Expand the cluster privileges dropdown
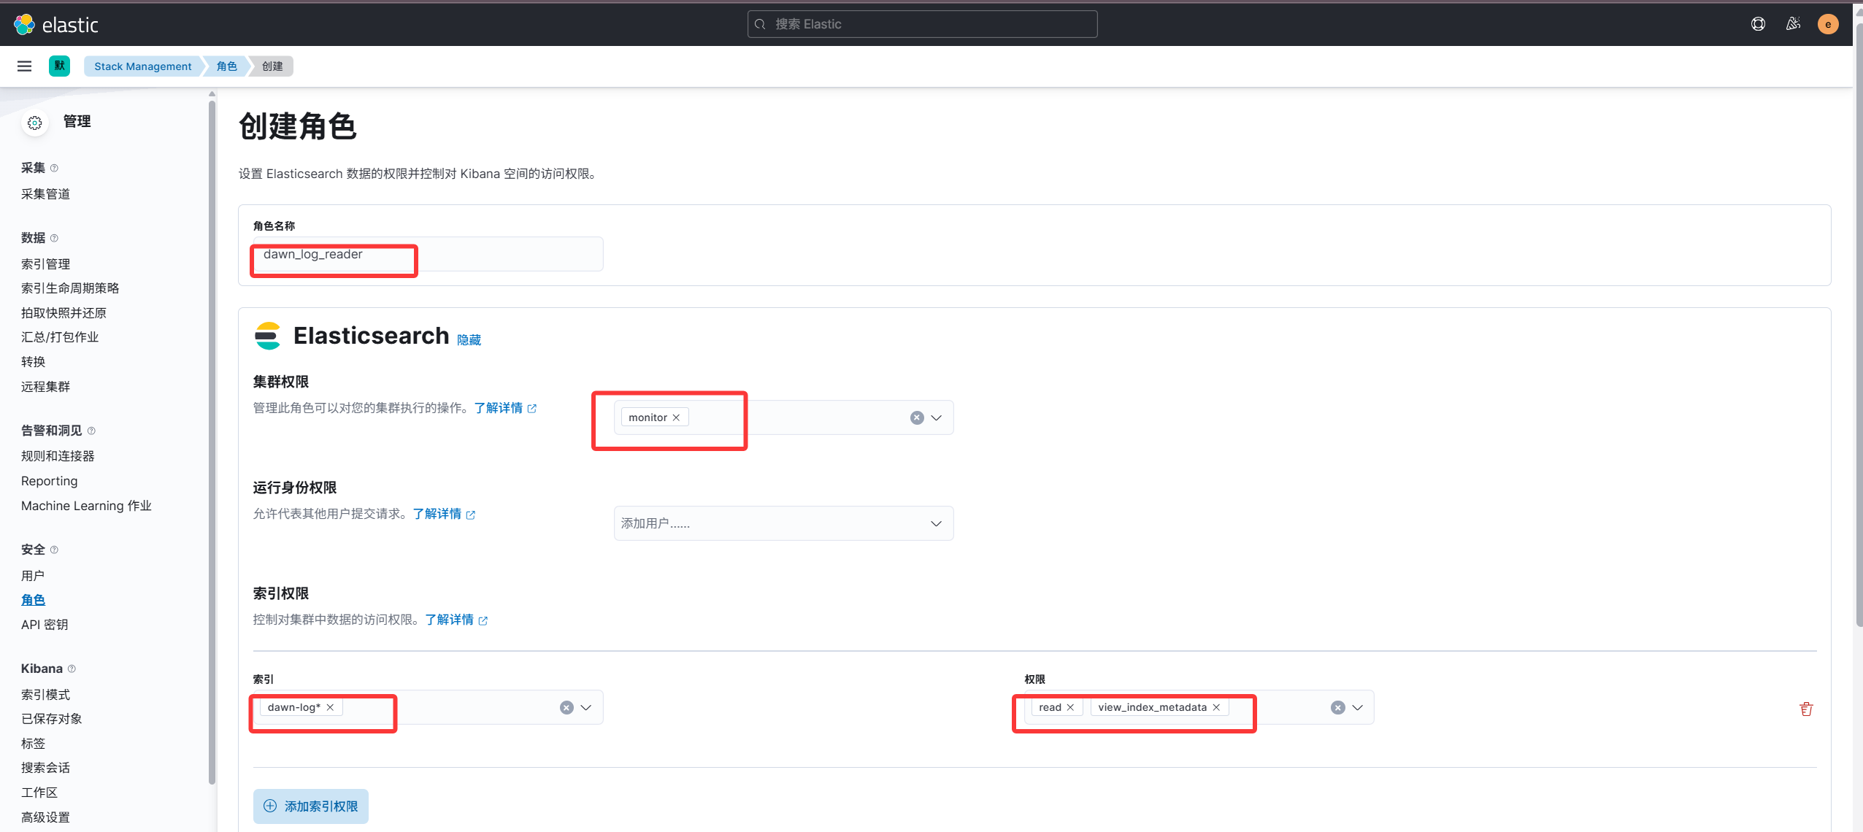This screenshot has width=1863, height=832. 936,417
